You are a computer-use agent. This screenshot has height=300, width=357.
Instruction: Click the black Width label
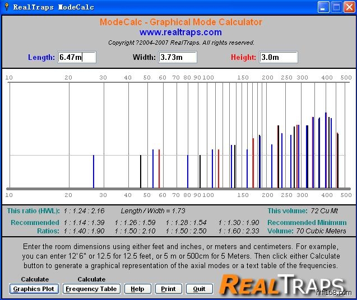pyautogui.click(x=145, y=57)
